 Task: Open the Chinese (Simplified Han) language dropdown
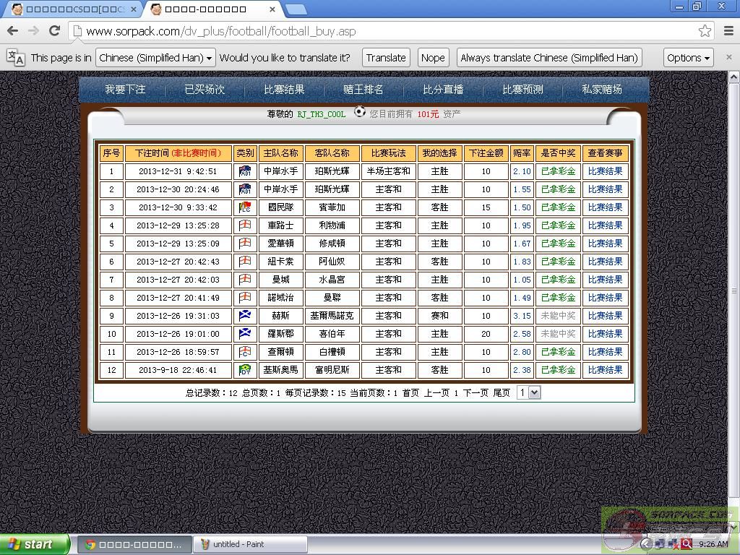coord(155,58)
